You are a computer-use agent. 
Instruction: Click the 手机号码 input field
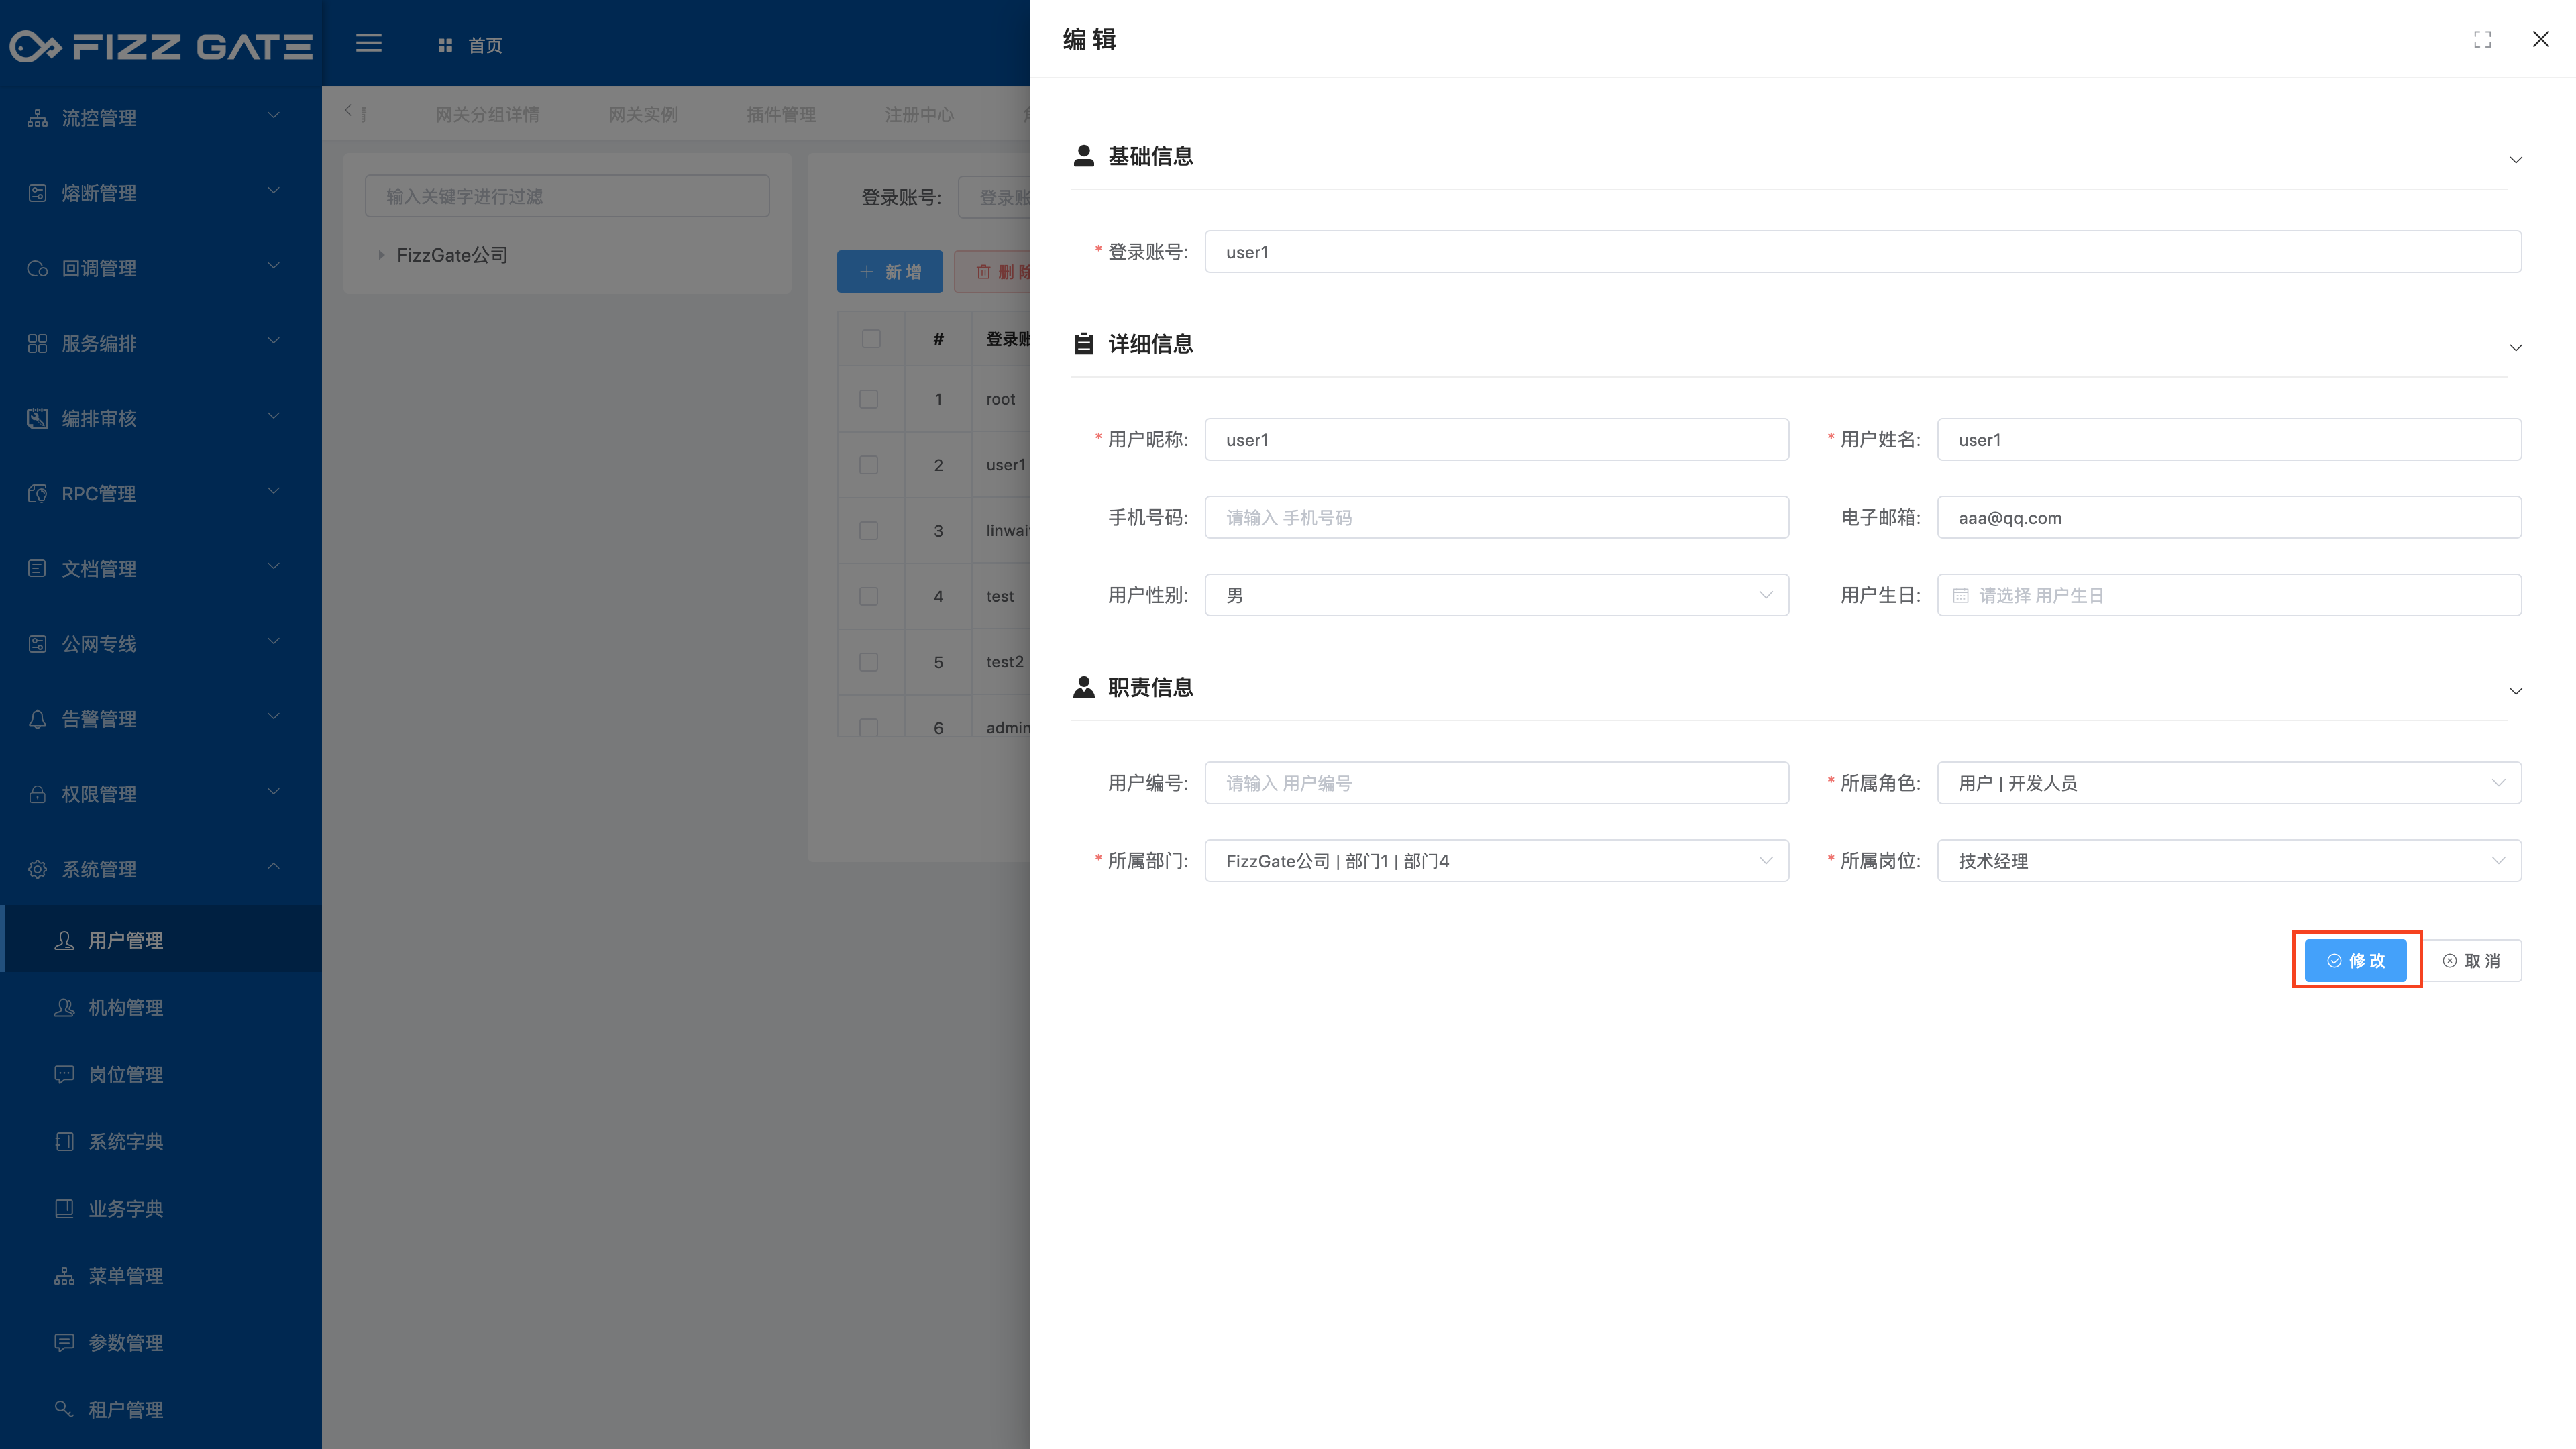(x=1496, y=517)
